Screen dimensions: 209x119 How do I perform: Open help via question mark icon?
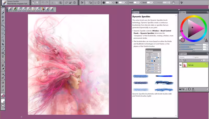click(74, 3)
